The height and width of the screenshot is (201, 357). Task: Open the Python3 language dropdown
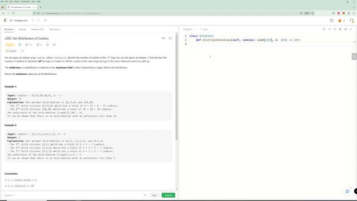pyautogui.click(x=189, y=30)
